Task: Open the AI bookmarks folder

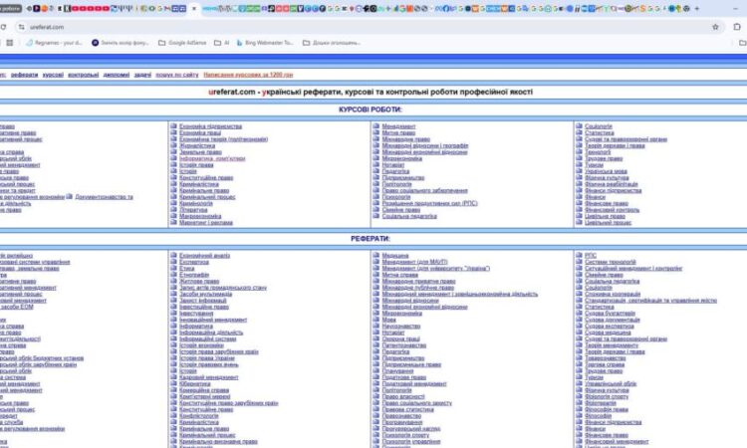Action: pos(220,43)
